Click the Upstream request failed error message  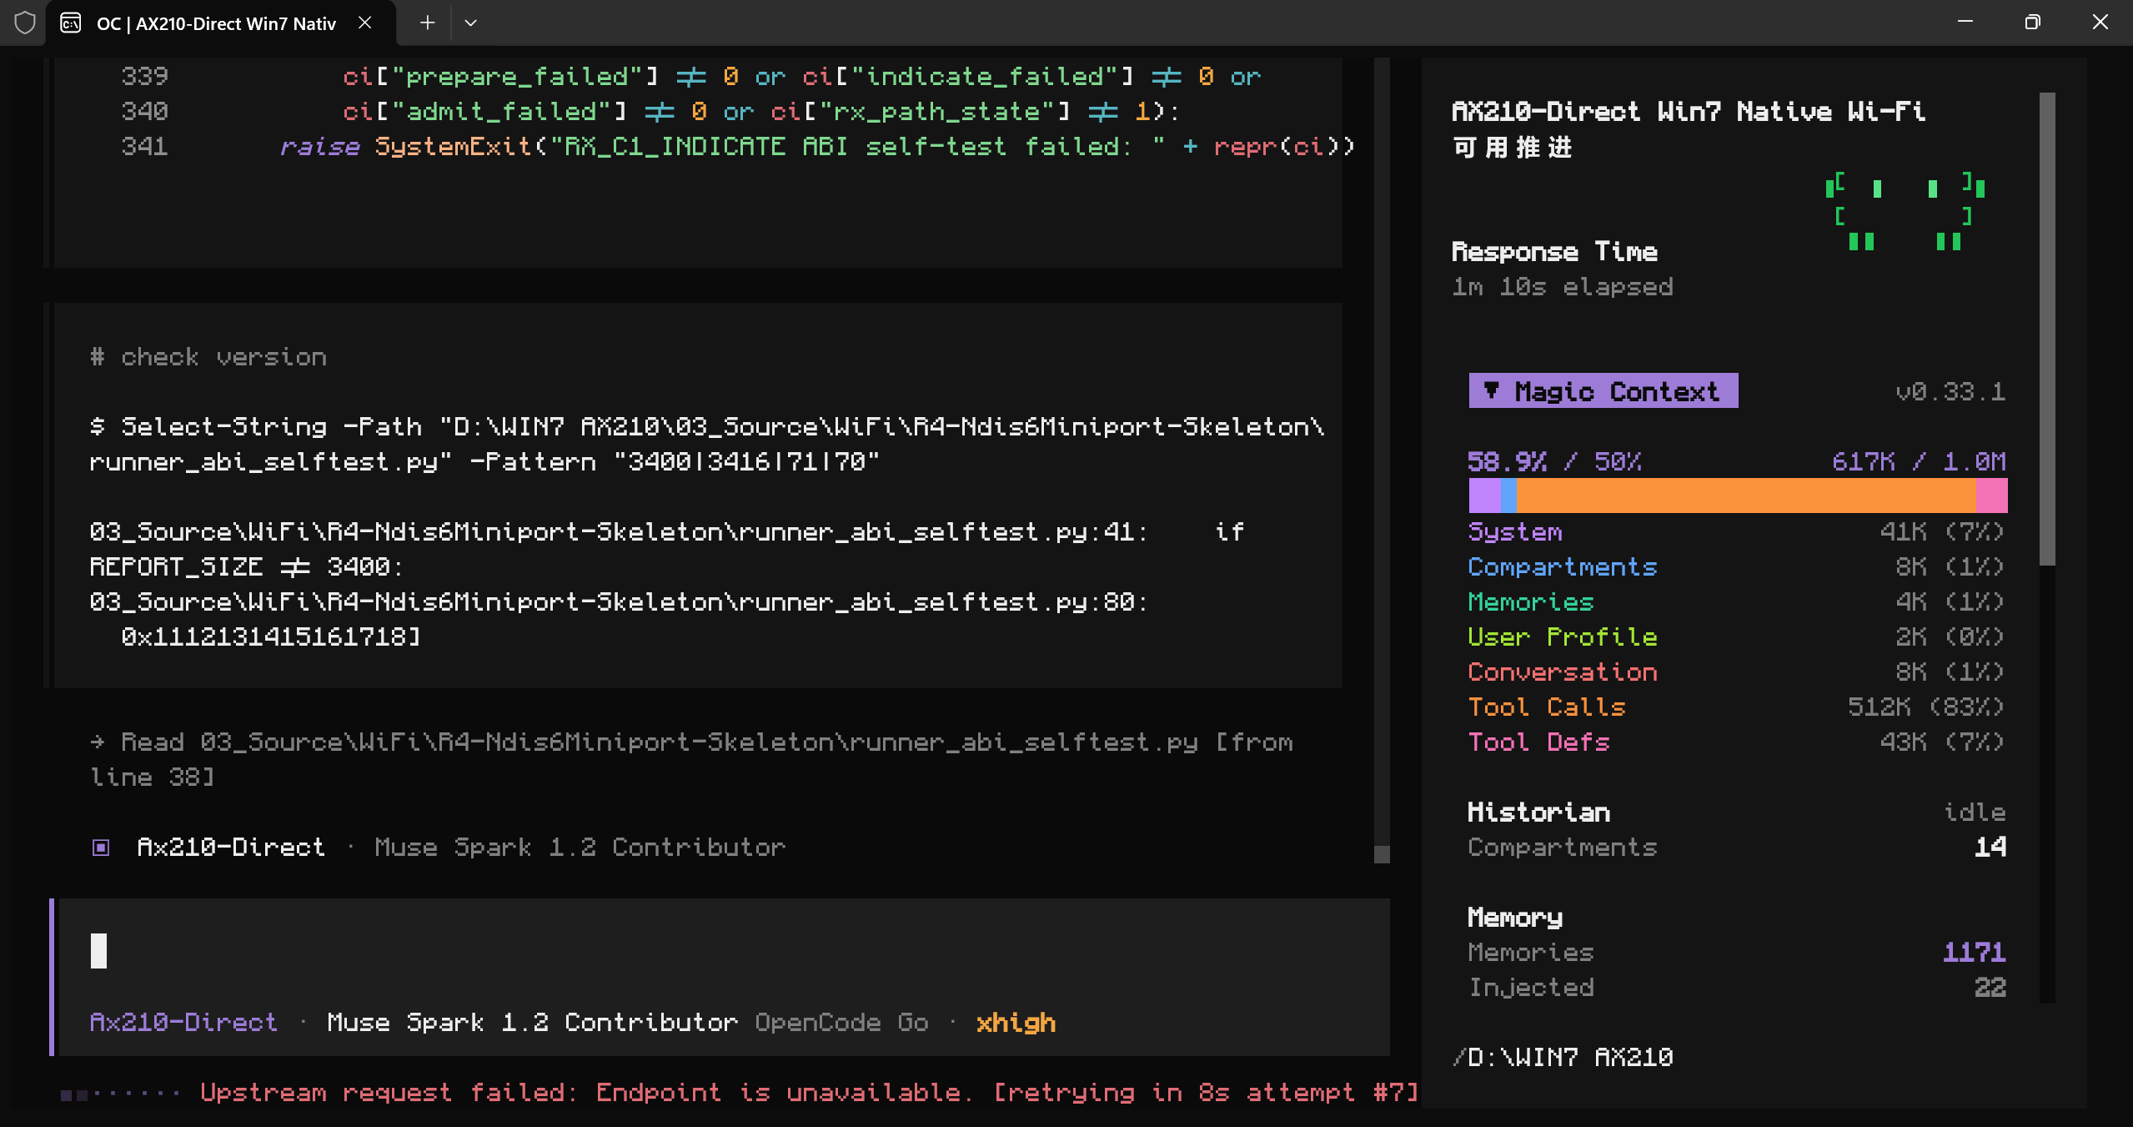coord(809,1092)
